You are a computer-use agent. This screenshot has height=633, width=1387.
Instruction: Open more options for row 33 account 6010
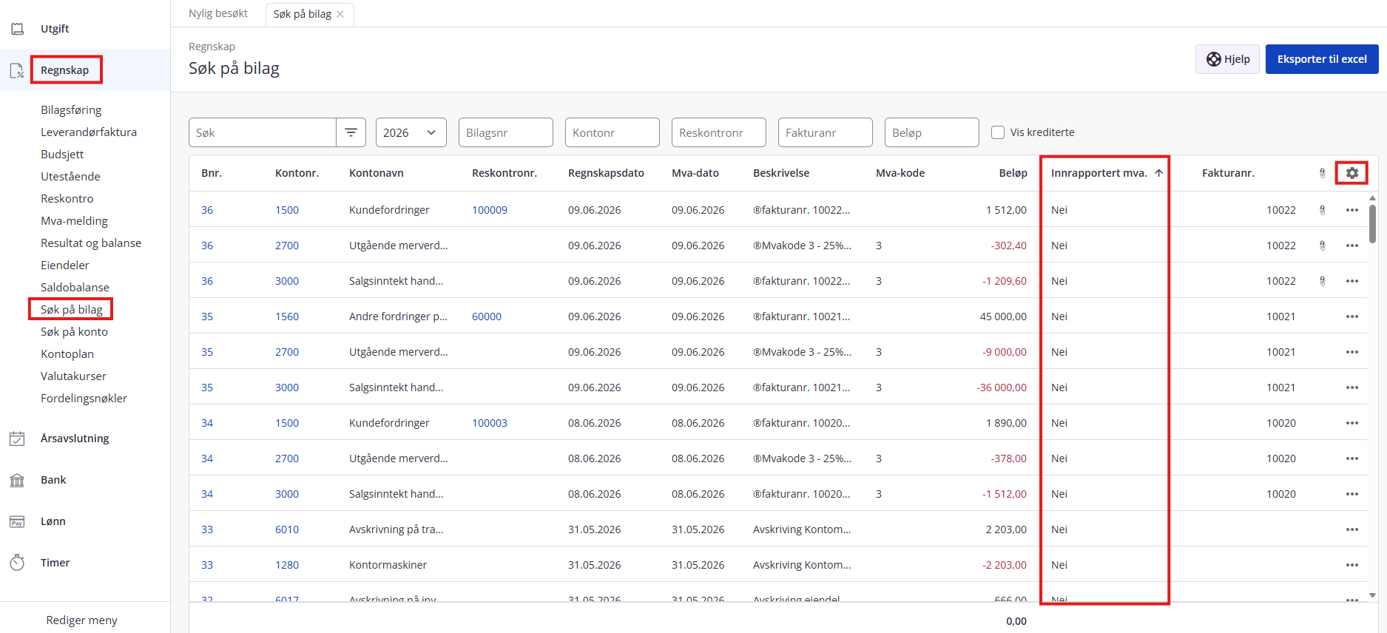pos(1352,529)
